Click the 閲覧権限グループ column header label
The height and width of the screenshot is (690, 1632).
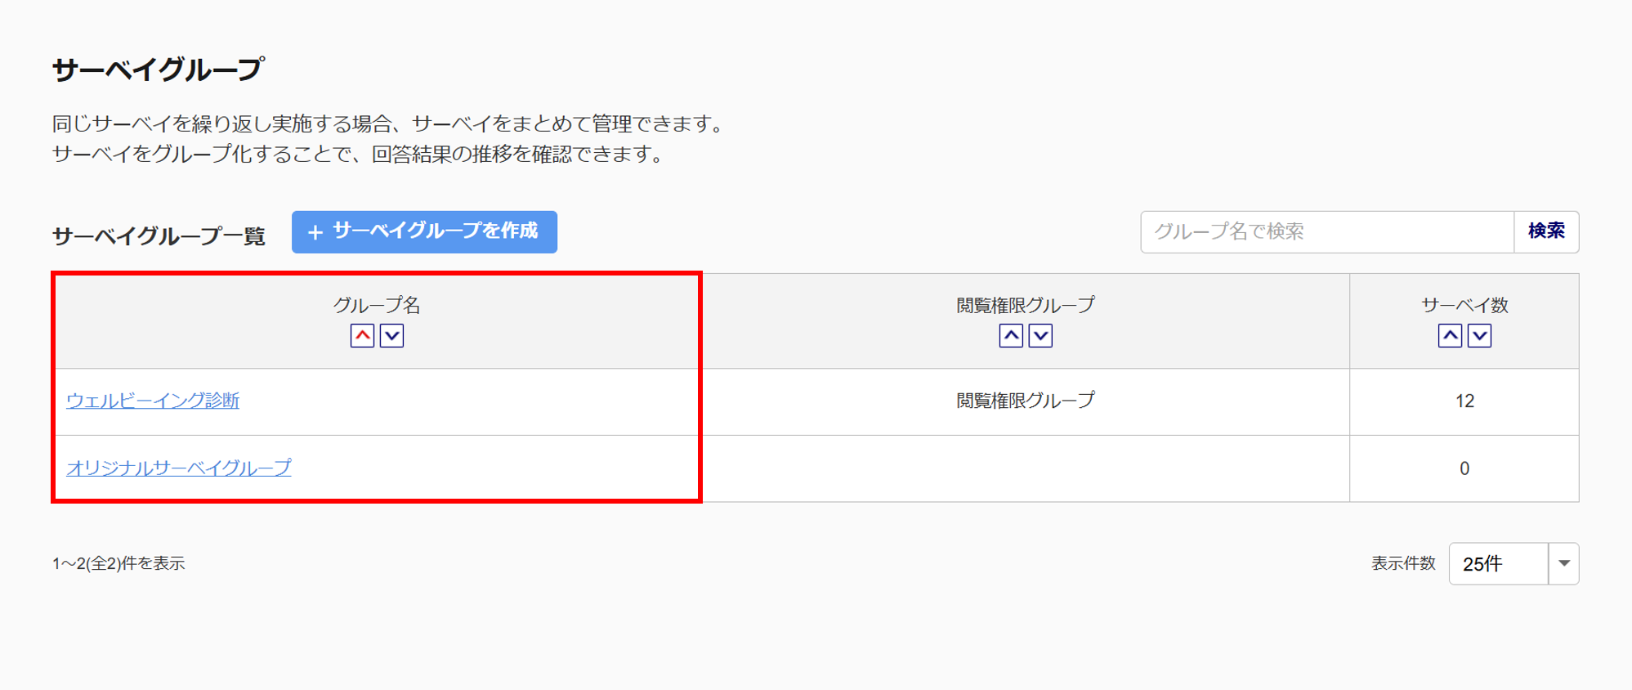[x=1025, y=305]
